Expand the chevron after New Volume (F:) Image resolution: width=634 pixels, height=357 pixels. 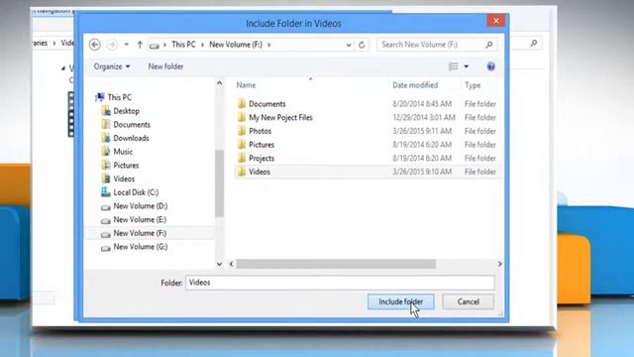(x=269, y=45)
